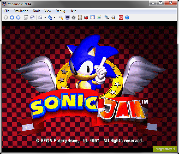Open the Emulation menu

(x=21, y=11)
